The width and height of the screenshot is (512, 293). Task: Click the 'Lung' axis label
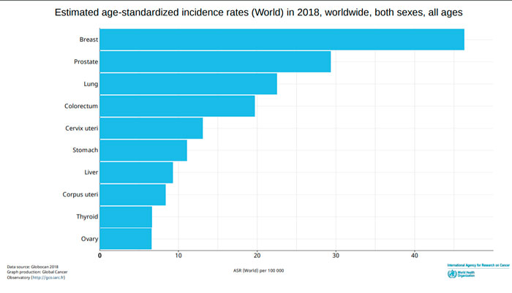(x=91, y=84)
